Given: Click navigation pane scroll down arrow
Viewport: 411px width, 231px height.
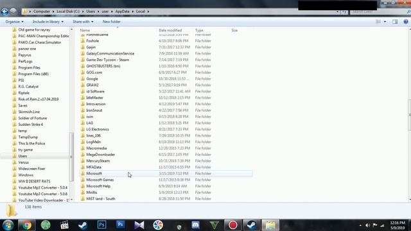Looking at the screenshot, I should click(x=71, y=200).
